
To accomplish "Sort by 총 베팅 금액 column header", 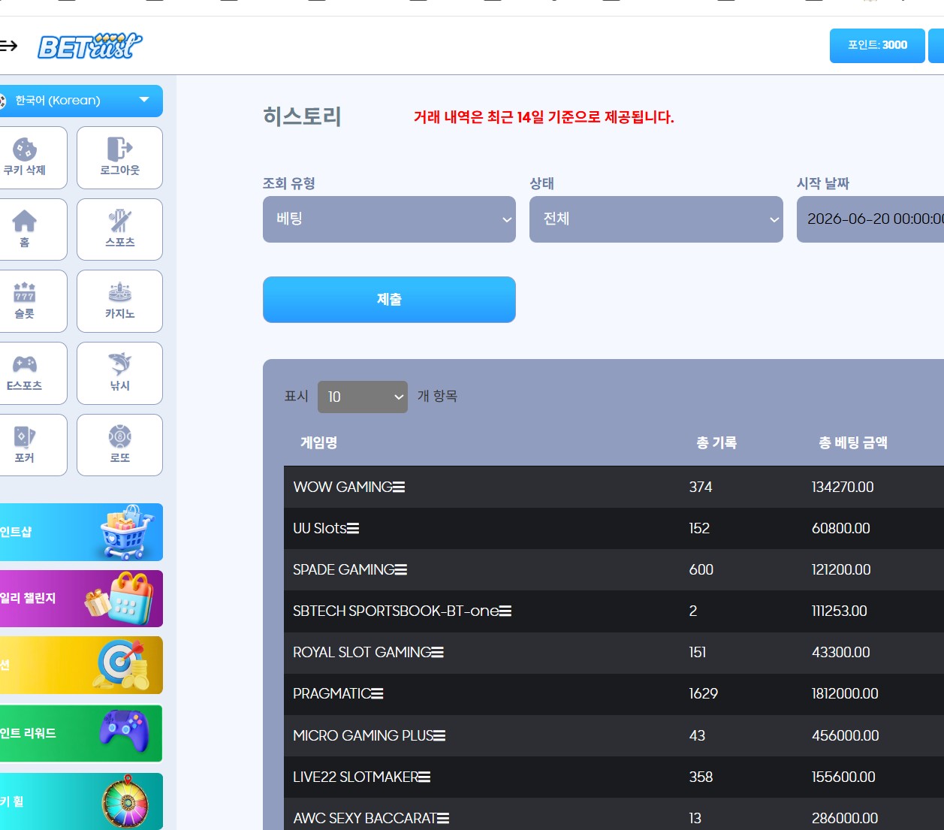I will point(853,443).
